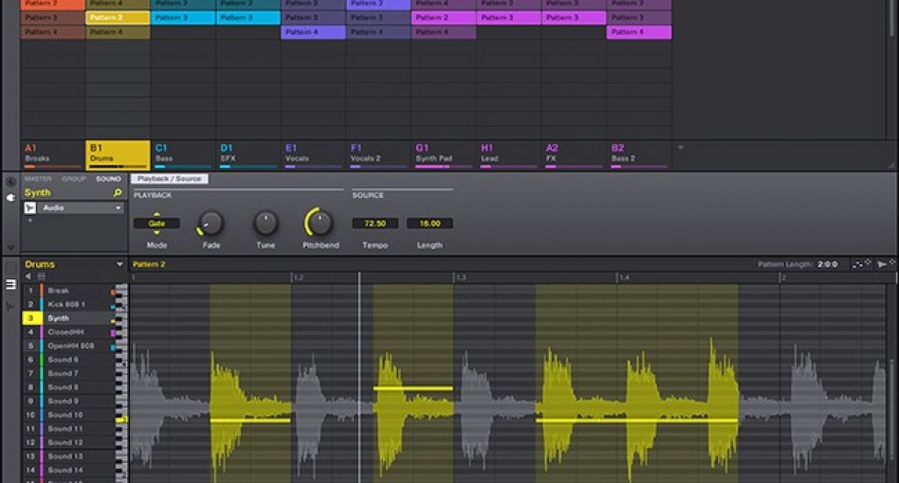This screenshot has height=483, width=899.
Task: Click timeline marker 1.3
Action: click(461, 277)
